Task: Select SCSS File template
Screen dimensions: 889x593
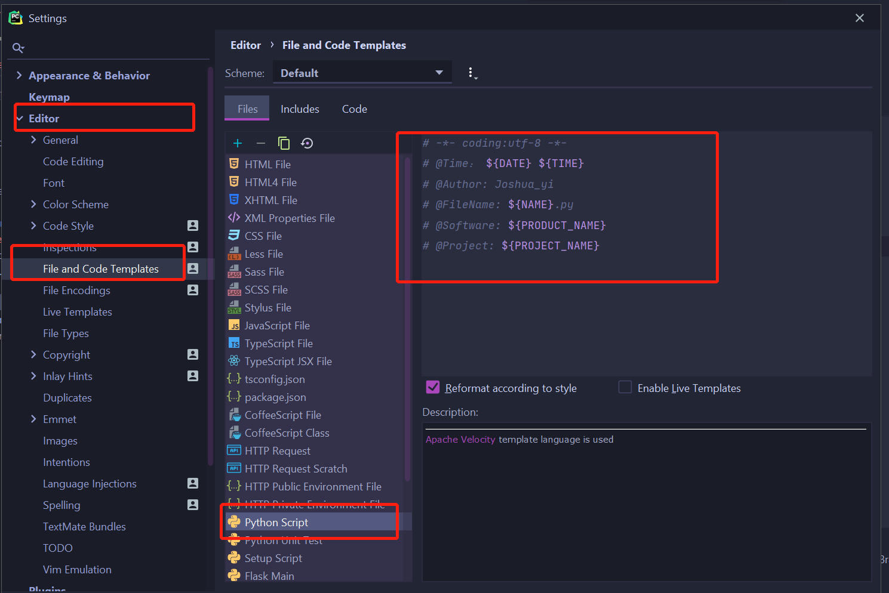Action: click(266, 289)
